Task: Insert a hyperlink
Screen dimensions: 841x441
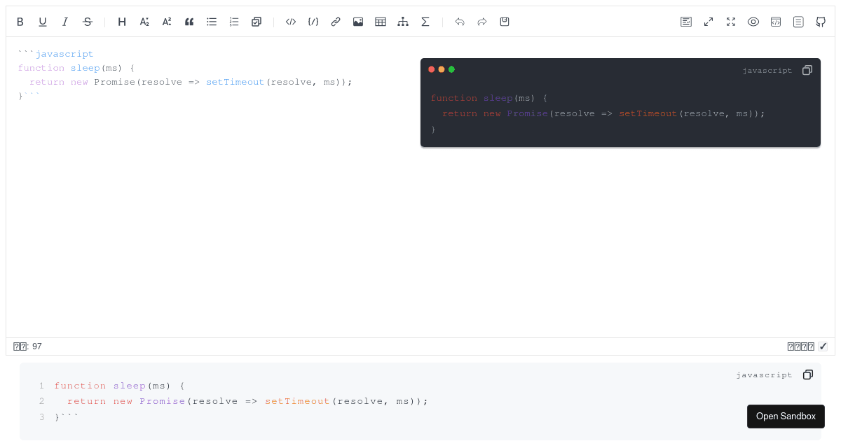Action: point(336,22)
